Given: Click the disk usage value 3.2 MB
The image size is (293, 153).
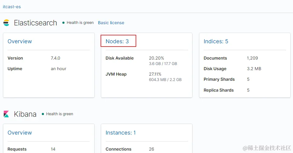Looking at the screenshot, I should [x=254, y=69].
